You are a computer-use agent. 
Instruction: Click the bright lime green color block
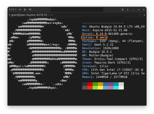pos(95,88)
